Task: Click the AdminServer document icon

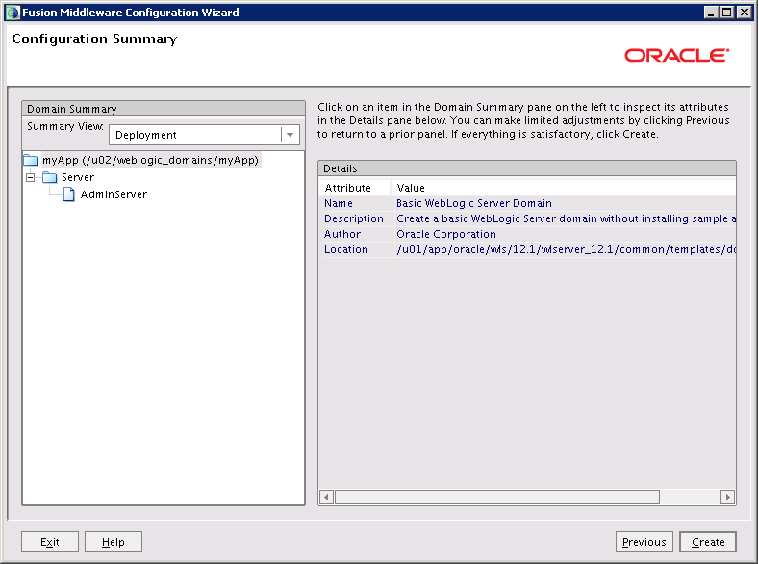Action: coord(69,194)
